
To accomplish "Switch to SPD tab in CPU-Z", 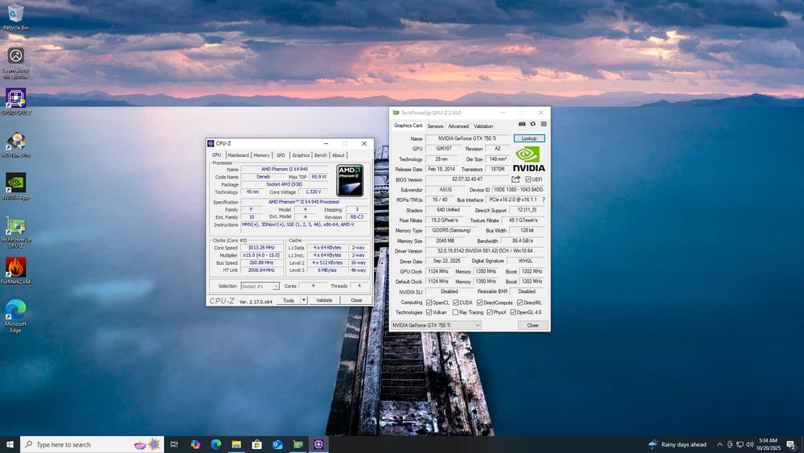I will 281,155.
